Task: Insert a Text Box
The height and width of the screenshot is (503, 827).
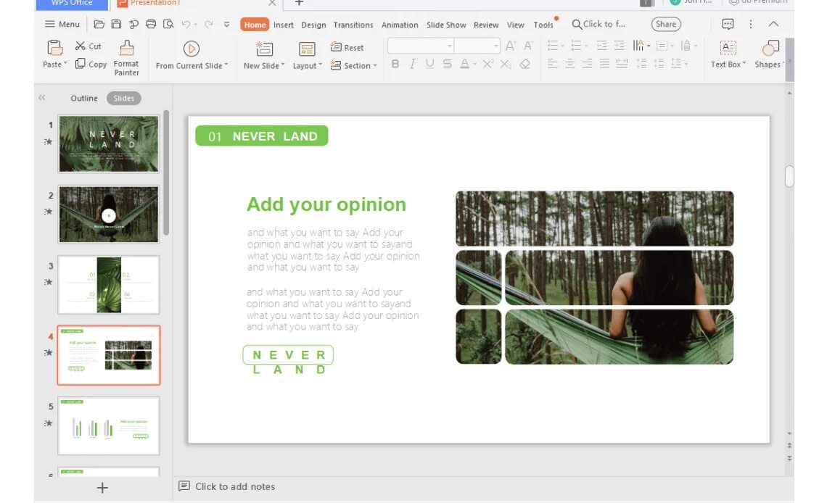Action: click(728, 54)
